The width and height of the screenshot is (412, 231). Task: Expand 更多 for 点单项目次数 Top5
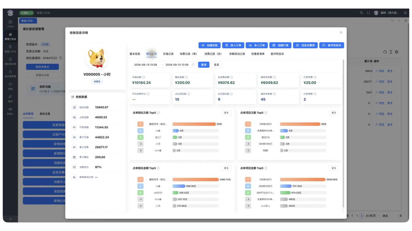coord(334,113)
